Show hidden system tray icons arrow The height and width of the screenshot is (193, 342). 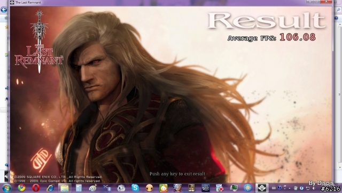pos(290,188)
